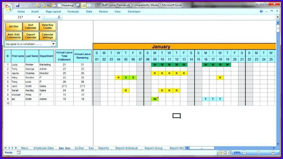Click the horizontal scrollbar thumb
This screenshot has height=159, width=283.
point(202,148)
